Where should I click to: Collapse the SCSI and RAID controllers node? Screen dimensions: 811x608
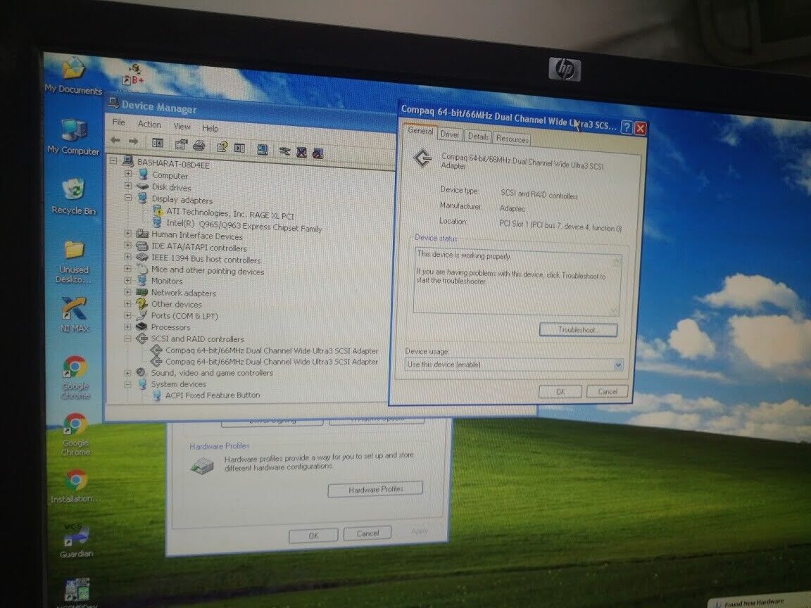(x=127, y=338)
